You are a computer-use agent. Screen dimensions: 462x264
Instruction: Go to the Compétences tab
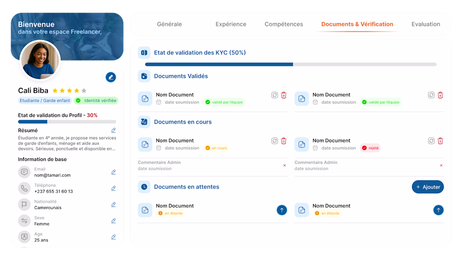click(x=284, y=24)
